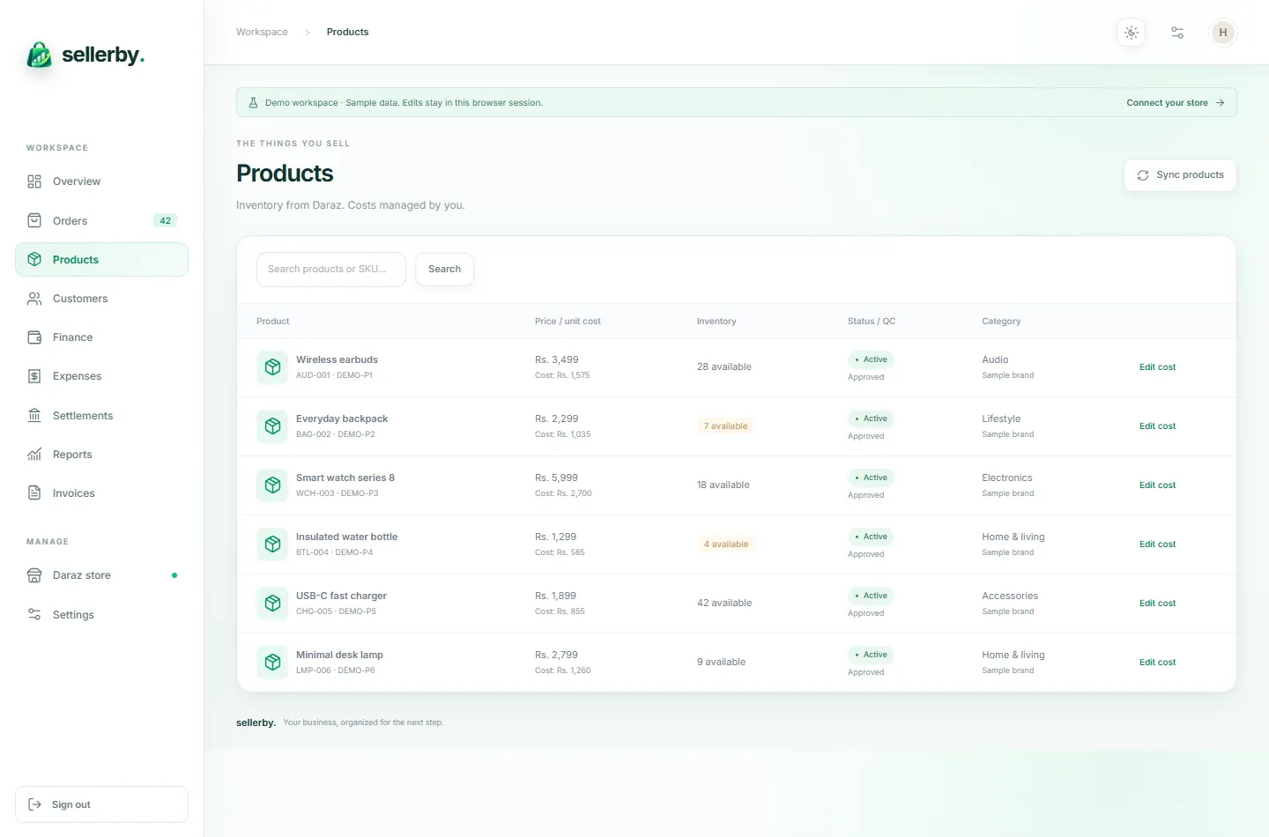Click the 'Status / QC' column header
This screenshot has height=837, width=1269.
[x=872, y=322]
